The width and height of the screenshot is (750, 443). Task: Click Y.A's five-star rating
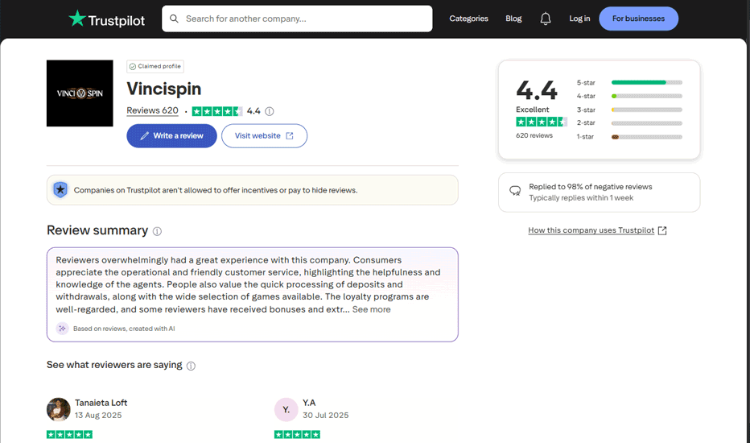click(x=297, y=434)
